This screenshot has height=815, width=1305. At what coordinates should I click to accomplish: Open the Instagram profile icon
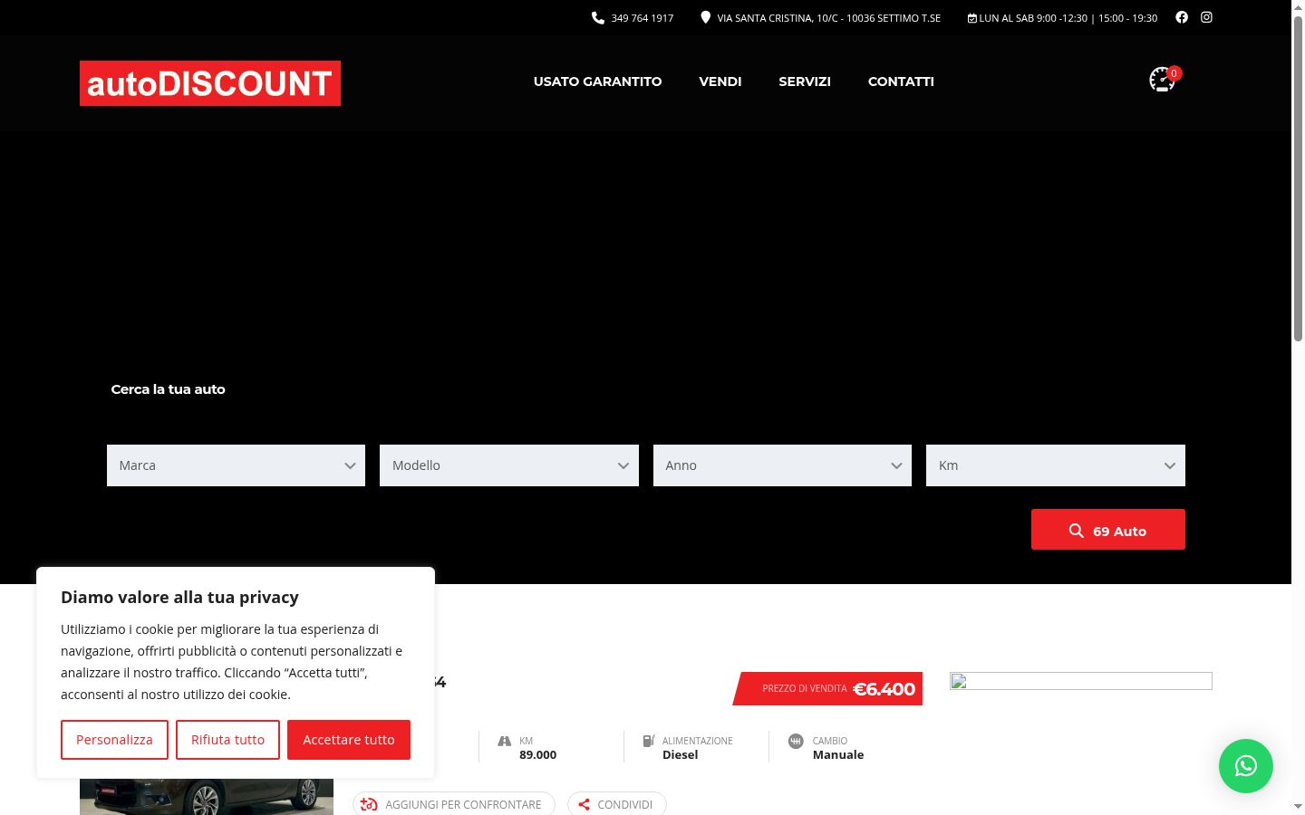(1206, 17)
